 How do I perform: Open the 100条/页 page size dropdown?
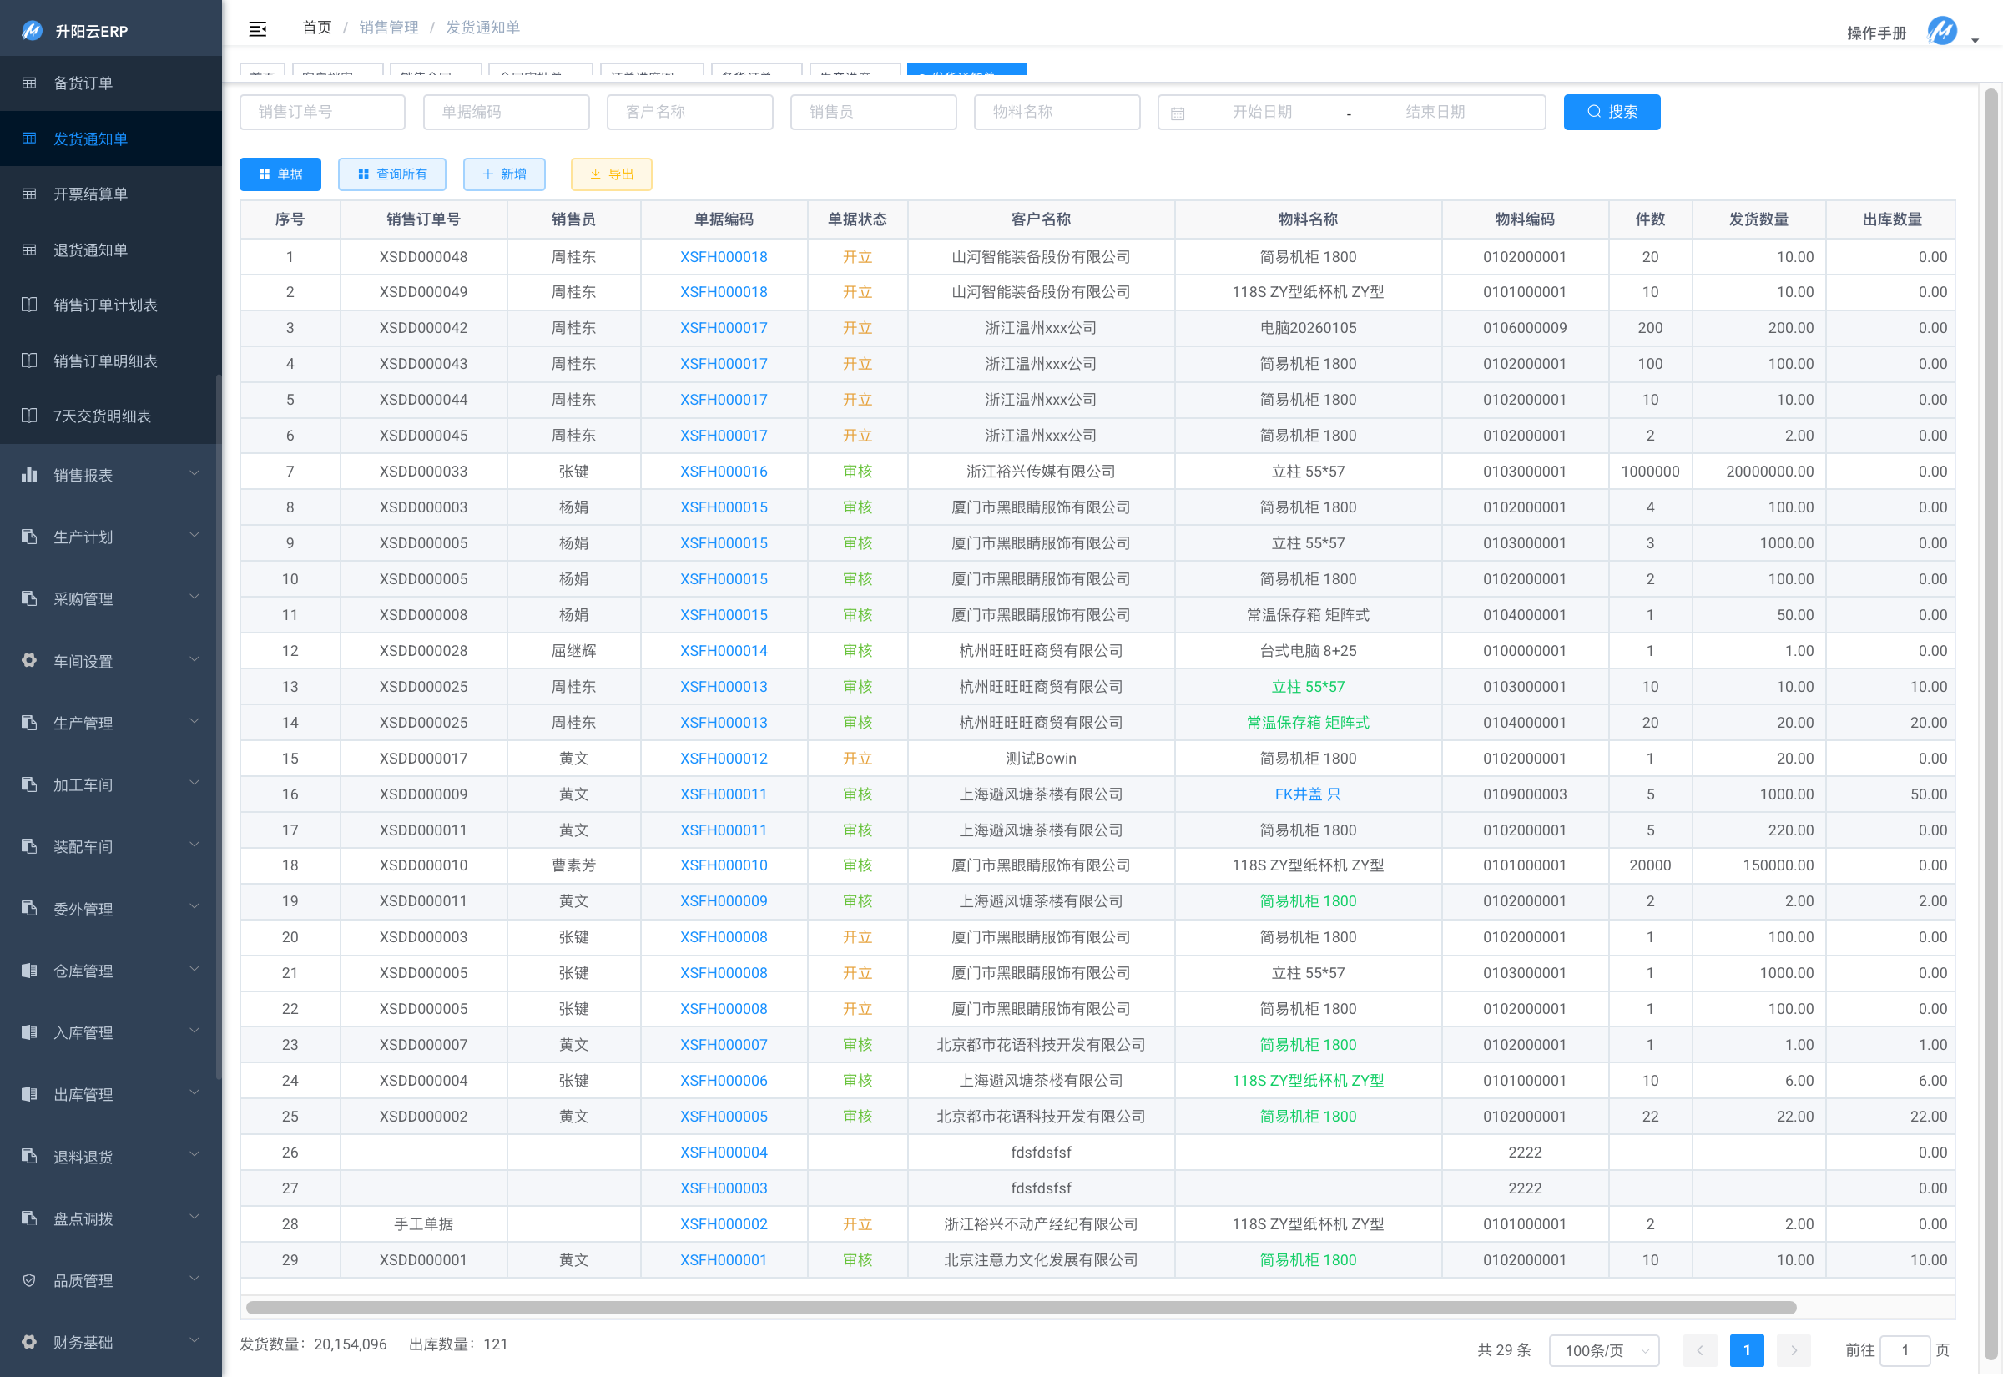(1603, 1350)
